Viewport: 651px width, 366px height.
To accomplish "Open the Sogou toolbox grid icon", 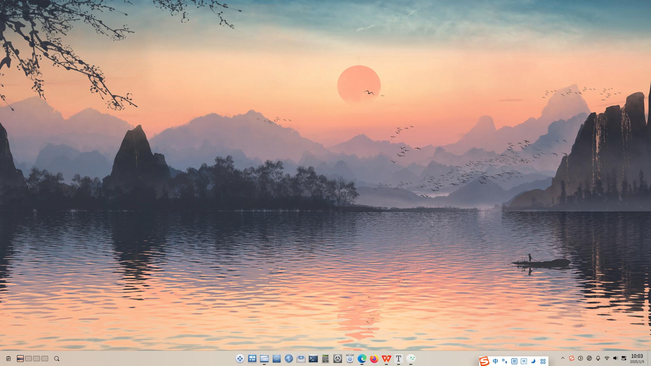I will (543, 361).
